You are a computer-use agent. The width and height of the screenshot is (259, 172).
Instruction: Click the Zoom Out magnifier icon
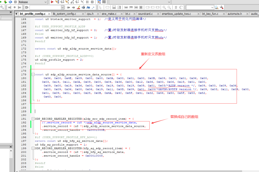pos(169,7)
